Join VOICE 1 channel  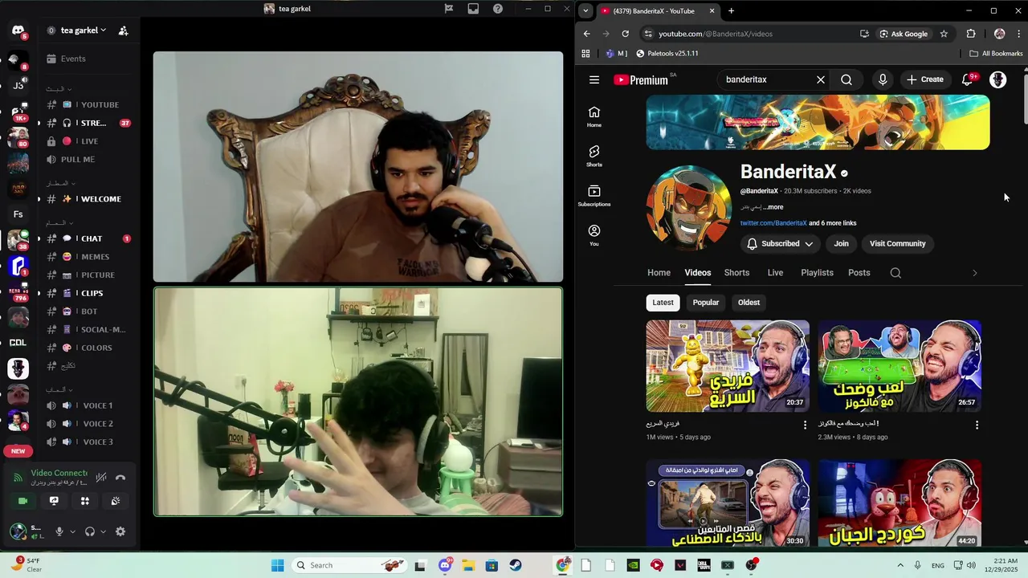[x=88, y=405]
